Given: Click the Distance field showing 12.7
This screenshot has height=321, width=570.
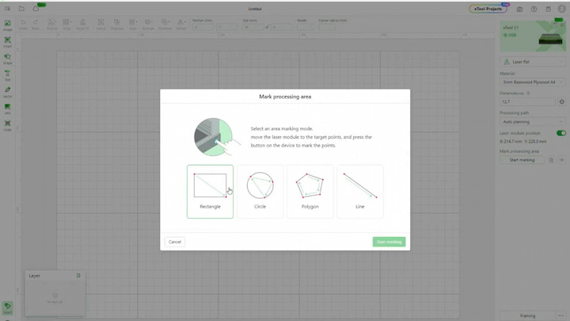Looking at the screenshot, I should click(527, 102).
